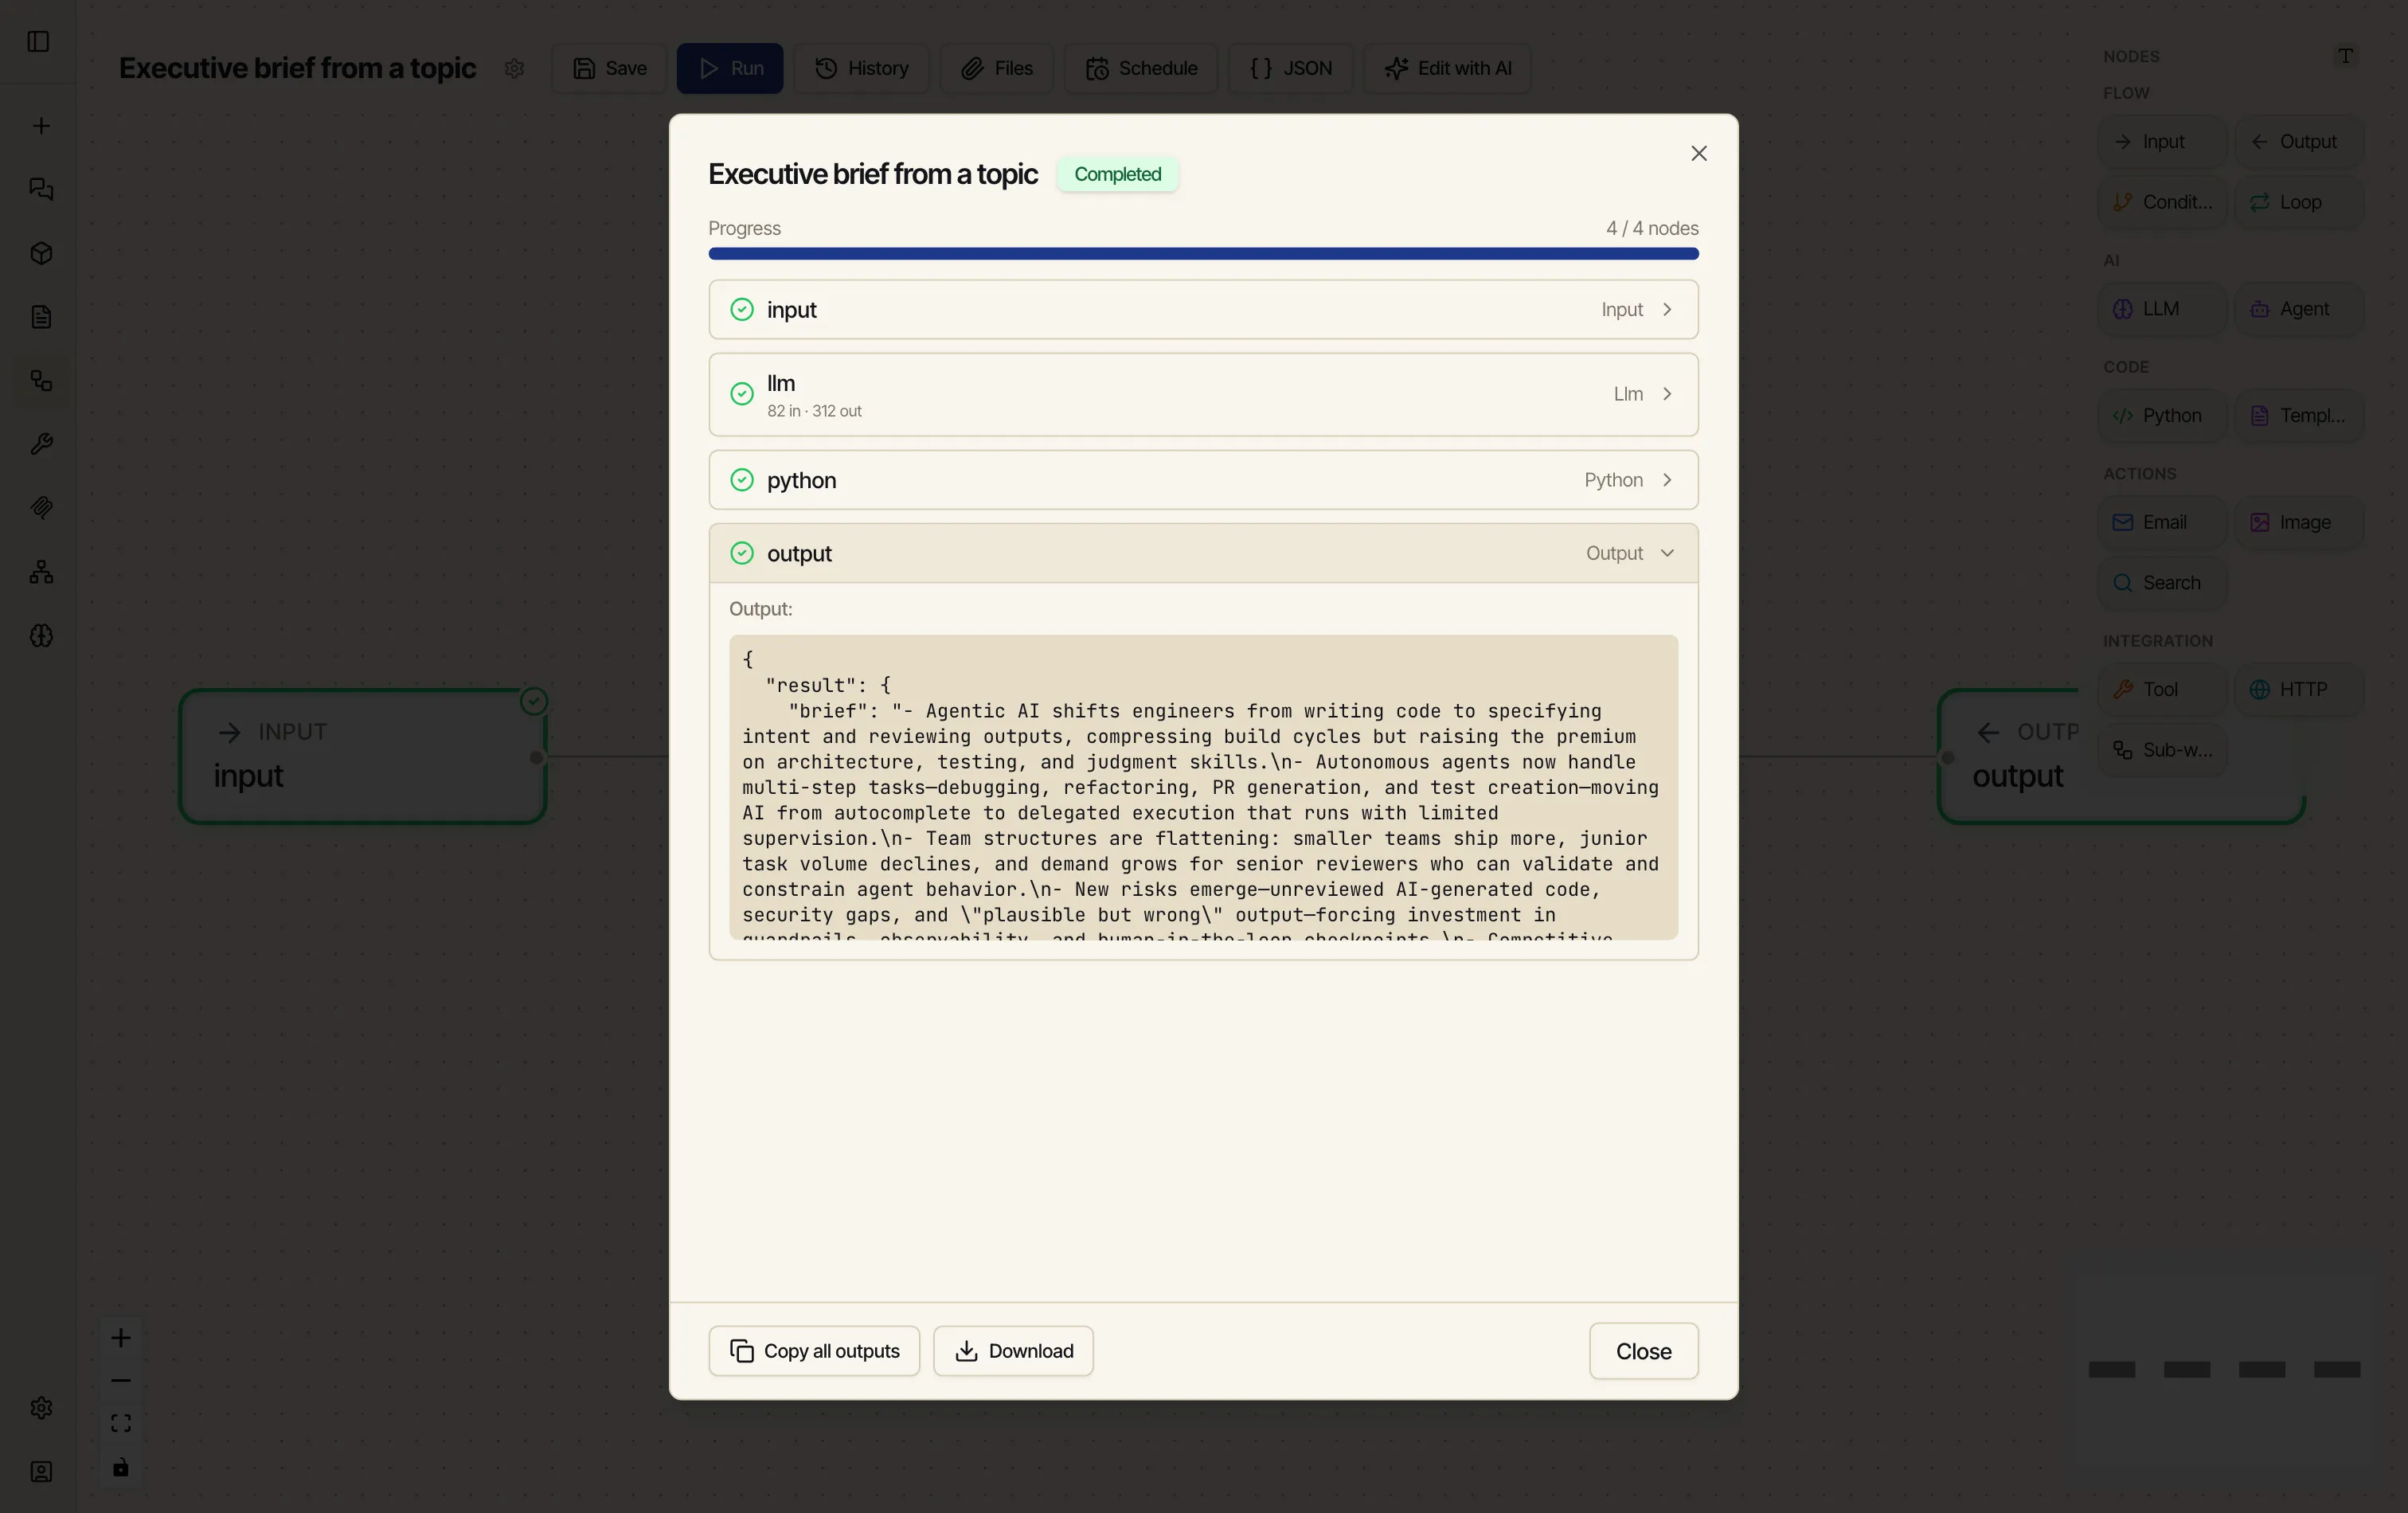
Task: Click the Completed status badge
Action: click(1117, 174)
